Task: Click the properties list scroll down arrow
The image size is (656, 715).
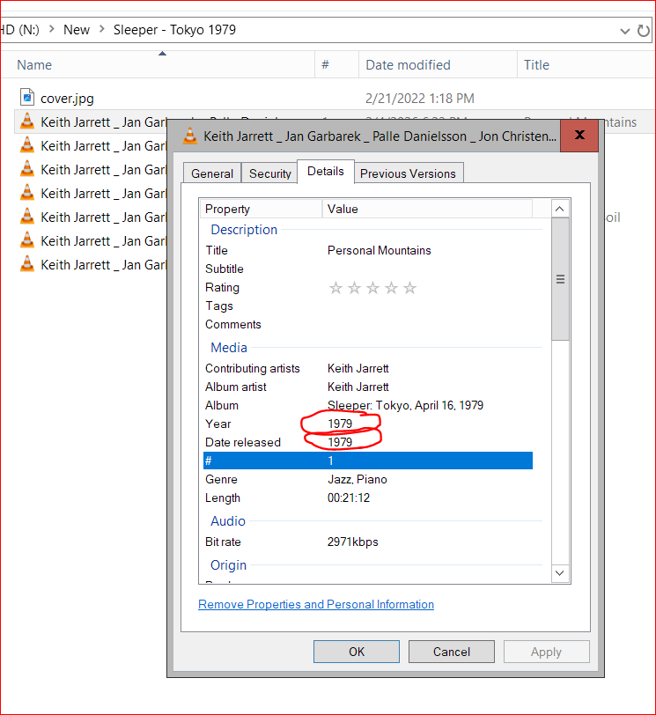Action: pos(560,573)
